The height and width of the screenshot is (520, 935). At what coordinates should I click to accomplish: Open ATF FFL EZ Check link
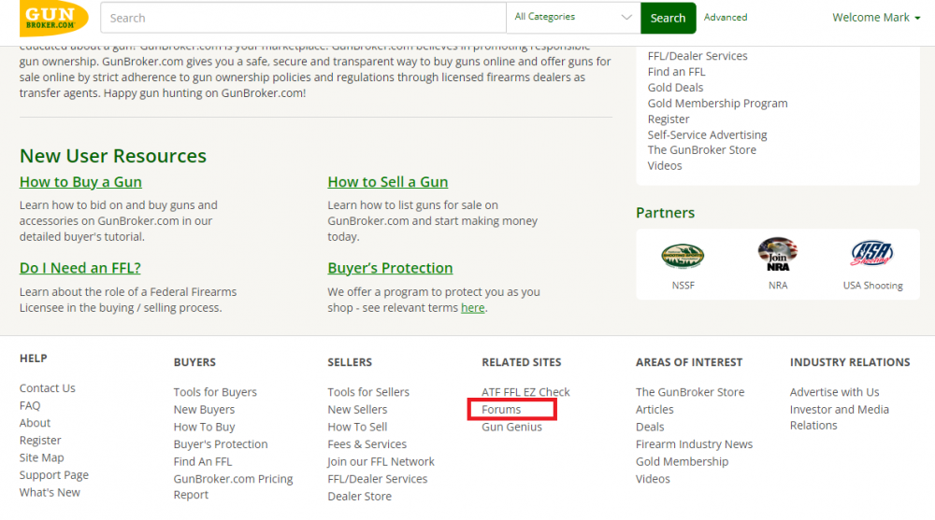(x=525, y=392)
